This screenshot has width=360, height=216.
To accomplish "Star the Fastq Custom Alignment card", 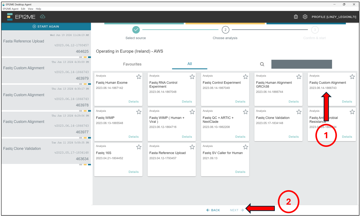I will 352,77.
